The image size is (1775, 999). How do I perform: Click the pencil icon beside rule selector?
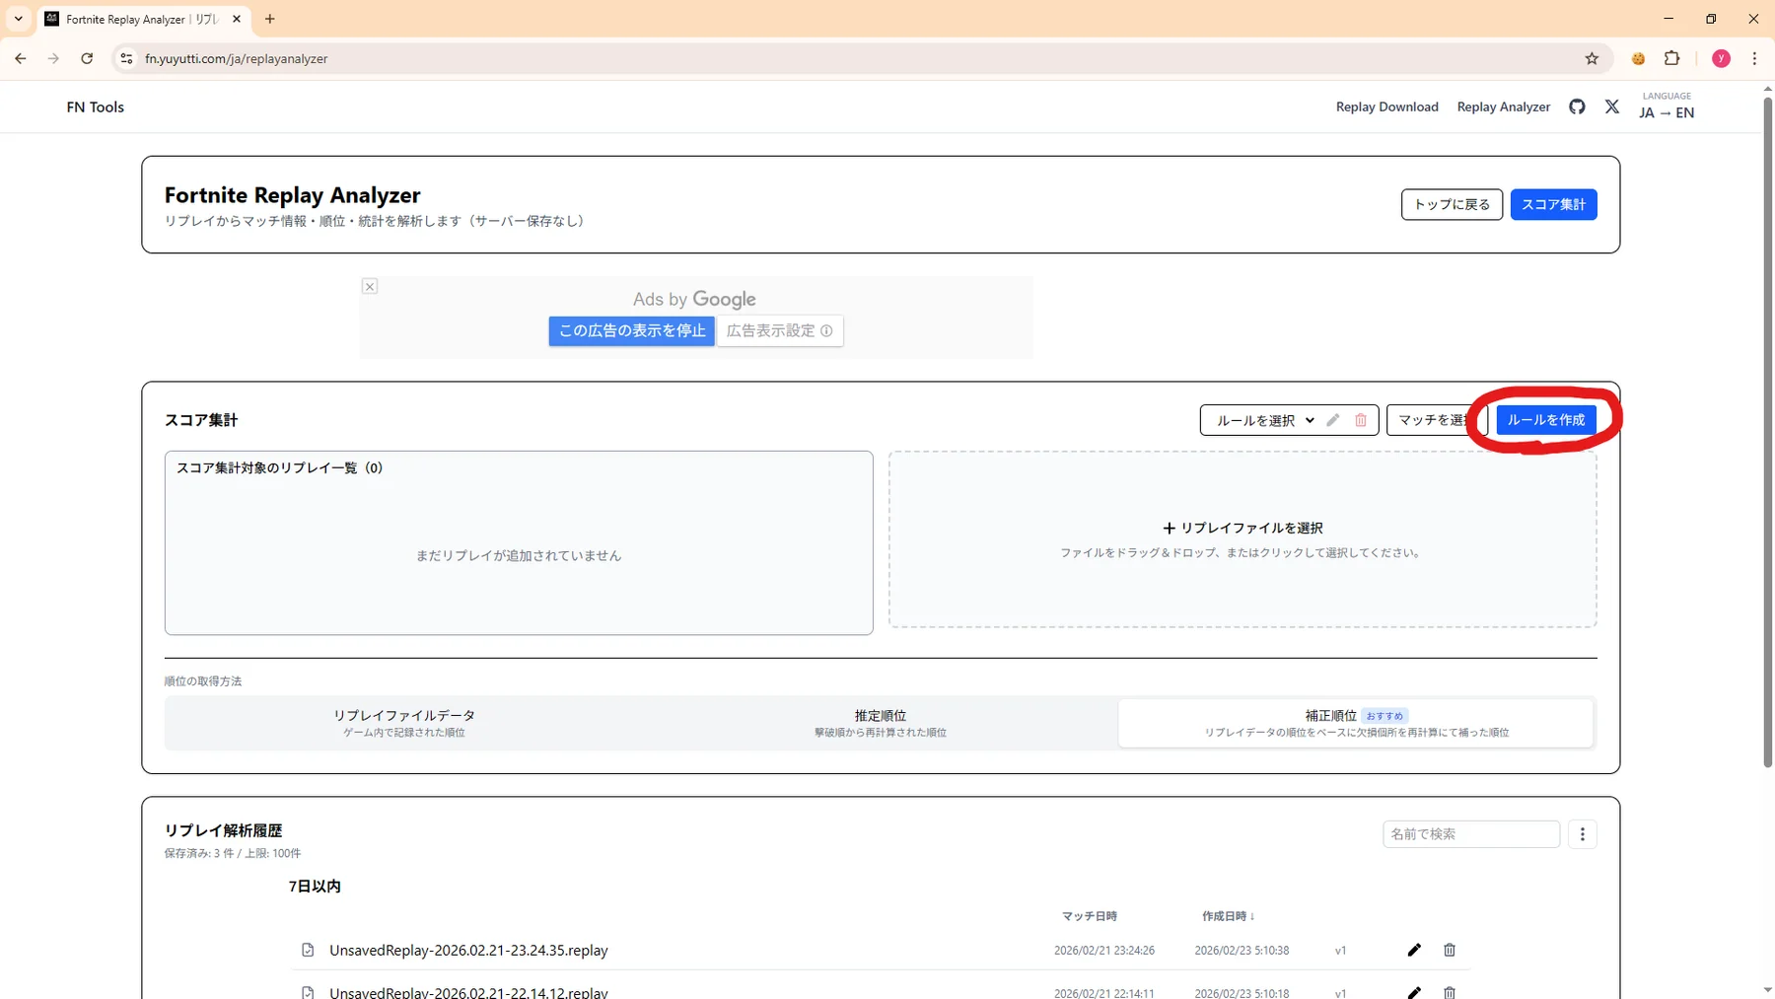(x=1333, y=420)
